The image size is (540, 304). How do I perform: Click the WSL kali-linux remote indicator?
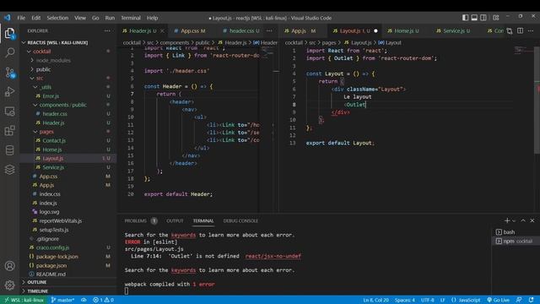(x=24, y=300)
